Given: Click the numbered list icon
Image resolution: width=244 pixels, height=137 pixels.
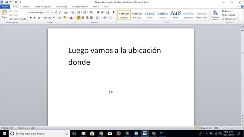Looking at the screenshot, I should (85, 13).
